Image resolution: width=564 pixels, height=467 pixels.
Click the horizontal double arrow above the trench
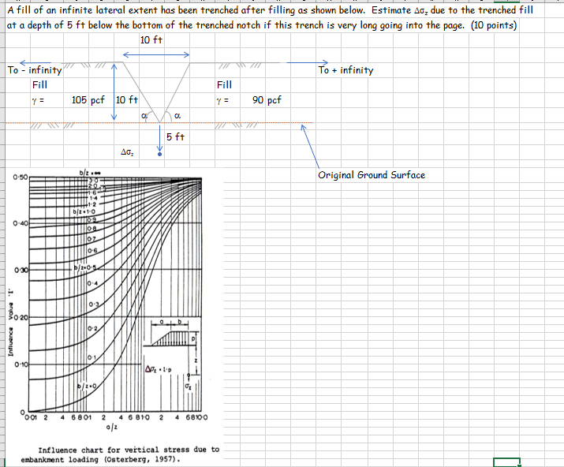pyautogui.click(x=156, y=54)
